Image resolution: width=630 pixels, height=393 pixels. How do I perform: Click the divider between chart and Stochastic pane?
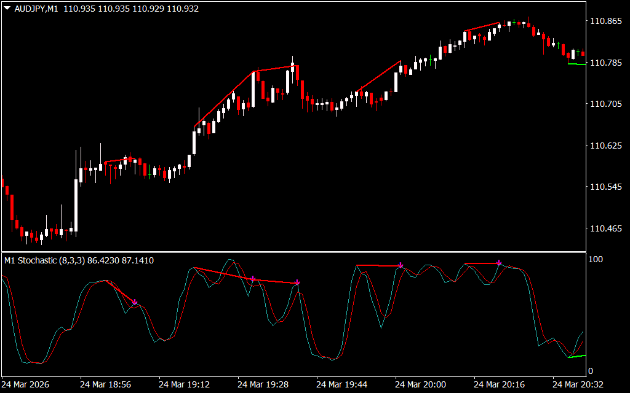[294, 252]
